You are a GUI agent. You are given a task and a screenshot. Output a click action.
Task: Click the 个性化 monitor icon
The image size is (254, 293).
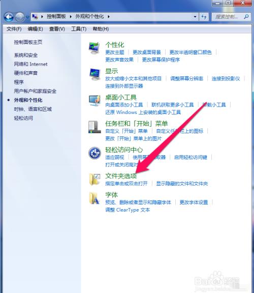94,48
